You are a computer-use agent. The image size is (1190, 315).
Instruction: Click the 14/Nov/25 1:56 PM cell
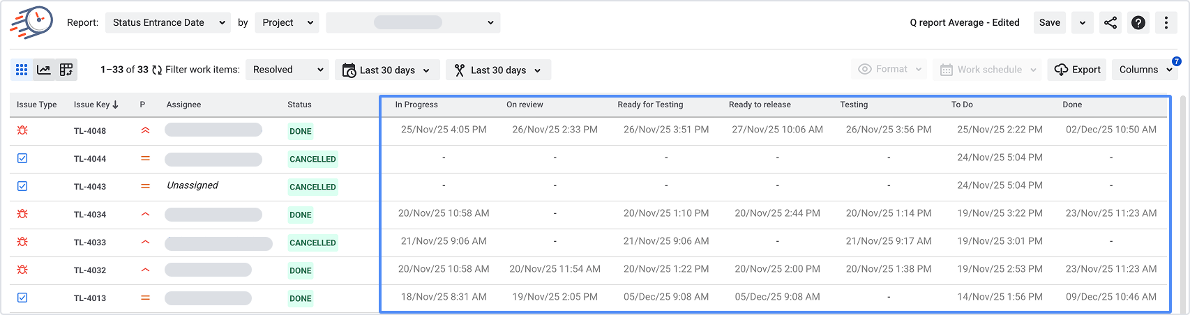click(x=1000, y=297)
